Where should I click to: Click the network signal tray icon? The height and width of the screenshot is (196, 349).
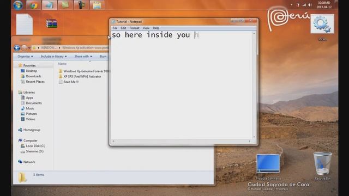click(x=304, y=5)
